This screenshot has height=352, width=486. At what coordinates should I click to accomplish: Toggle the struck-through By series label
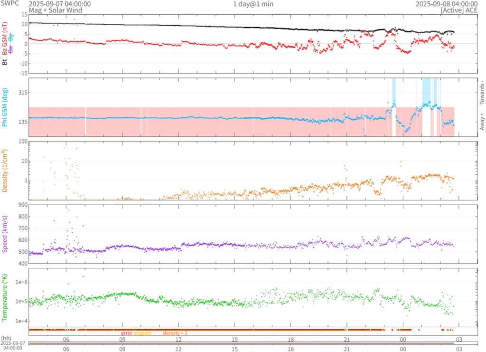11,36
